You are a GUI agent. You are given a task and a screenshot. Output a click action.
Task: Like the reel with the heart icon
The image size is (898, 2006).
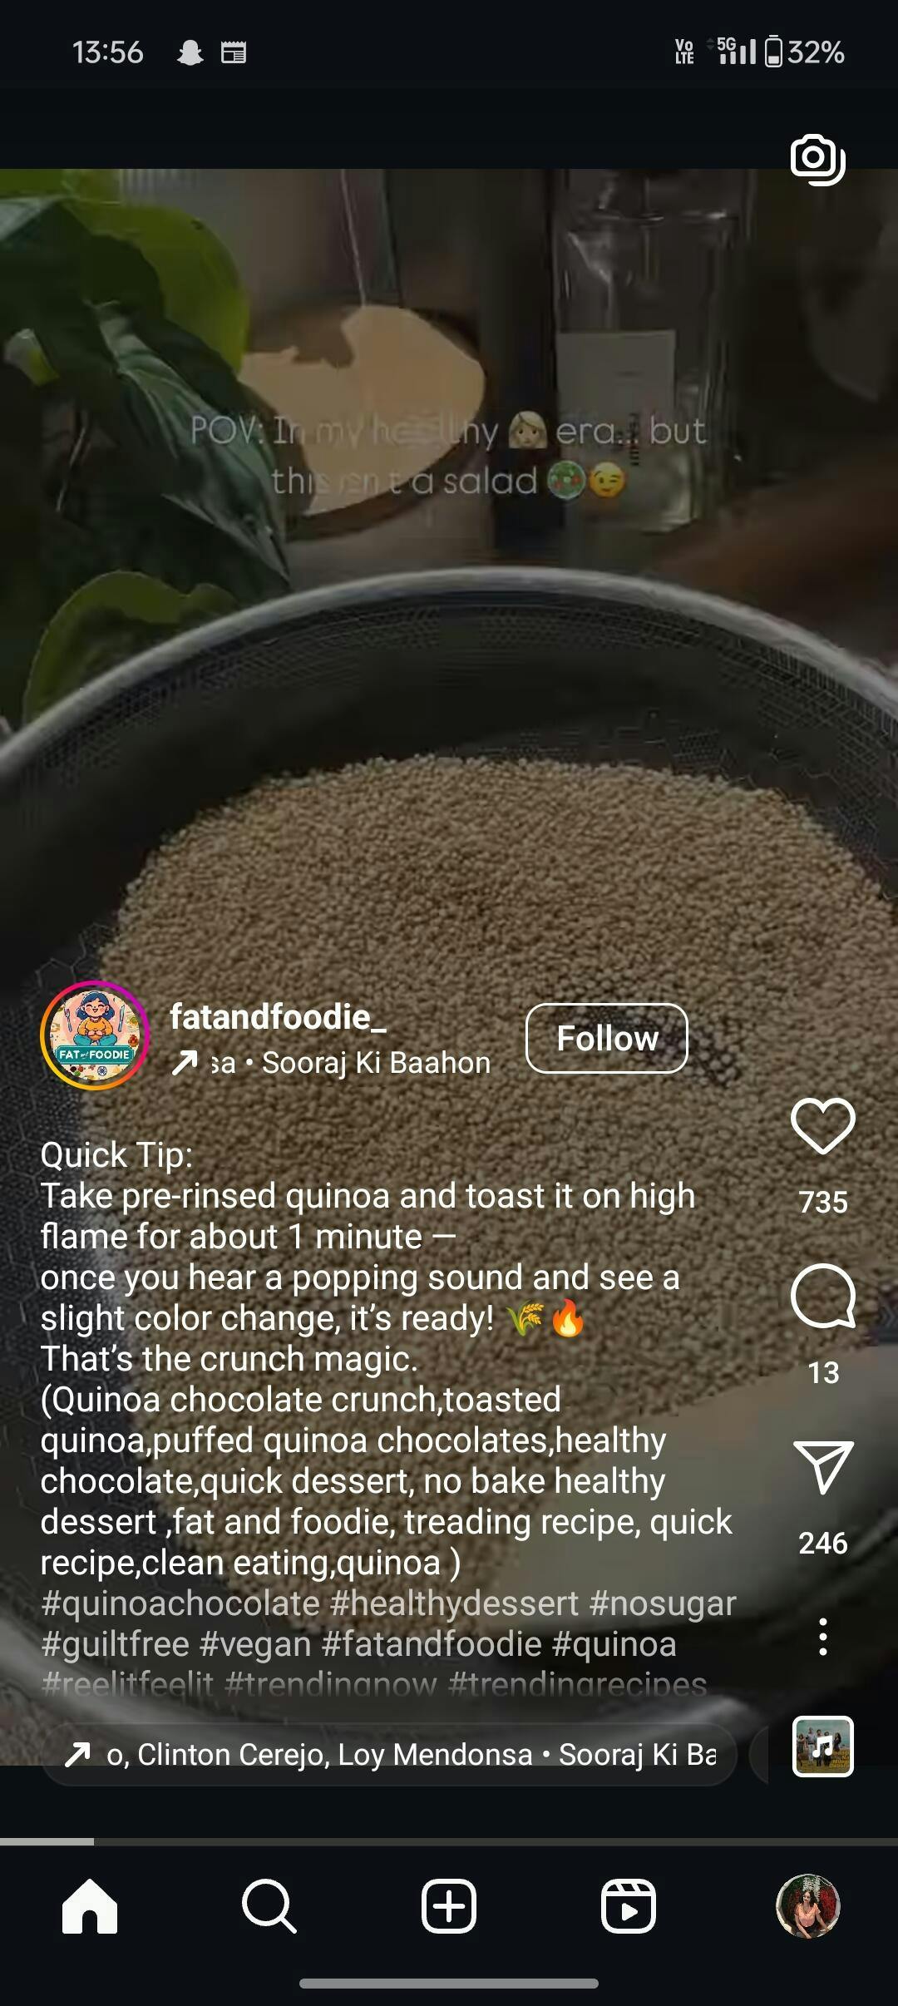pyautogui.click(x=823, y=1125)
